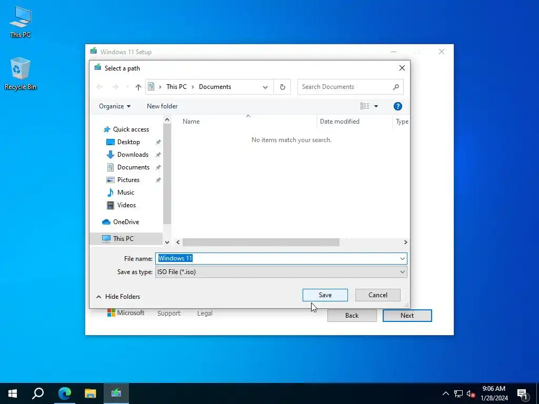Refresh the Documents folder view

click(282, 87)
